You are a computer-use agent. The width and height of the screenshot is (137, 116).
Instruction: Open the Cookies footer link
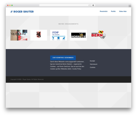pyautogui.click(x=93, y=67)
